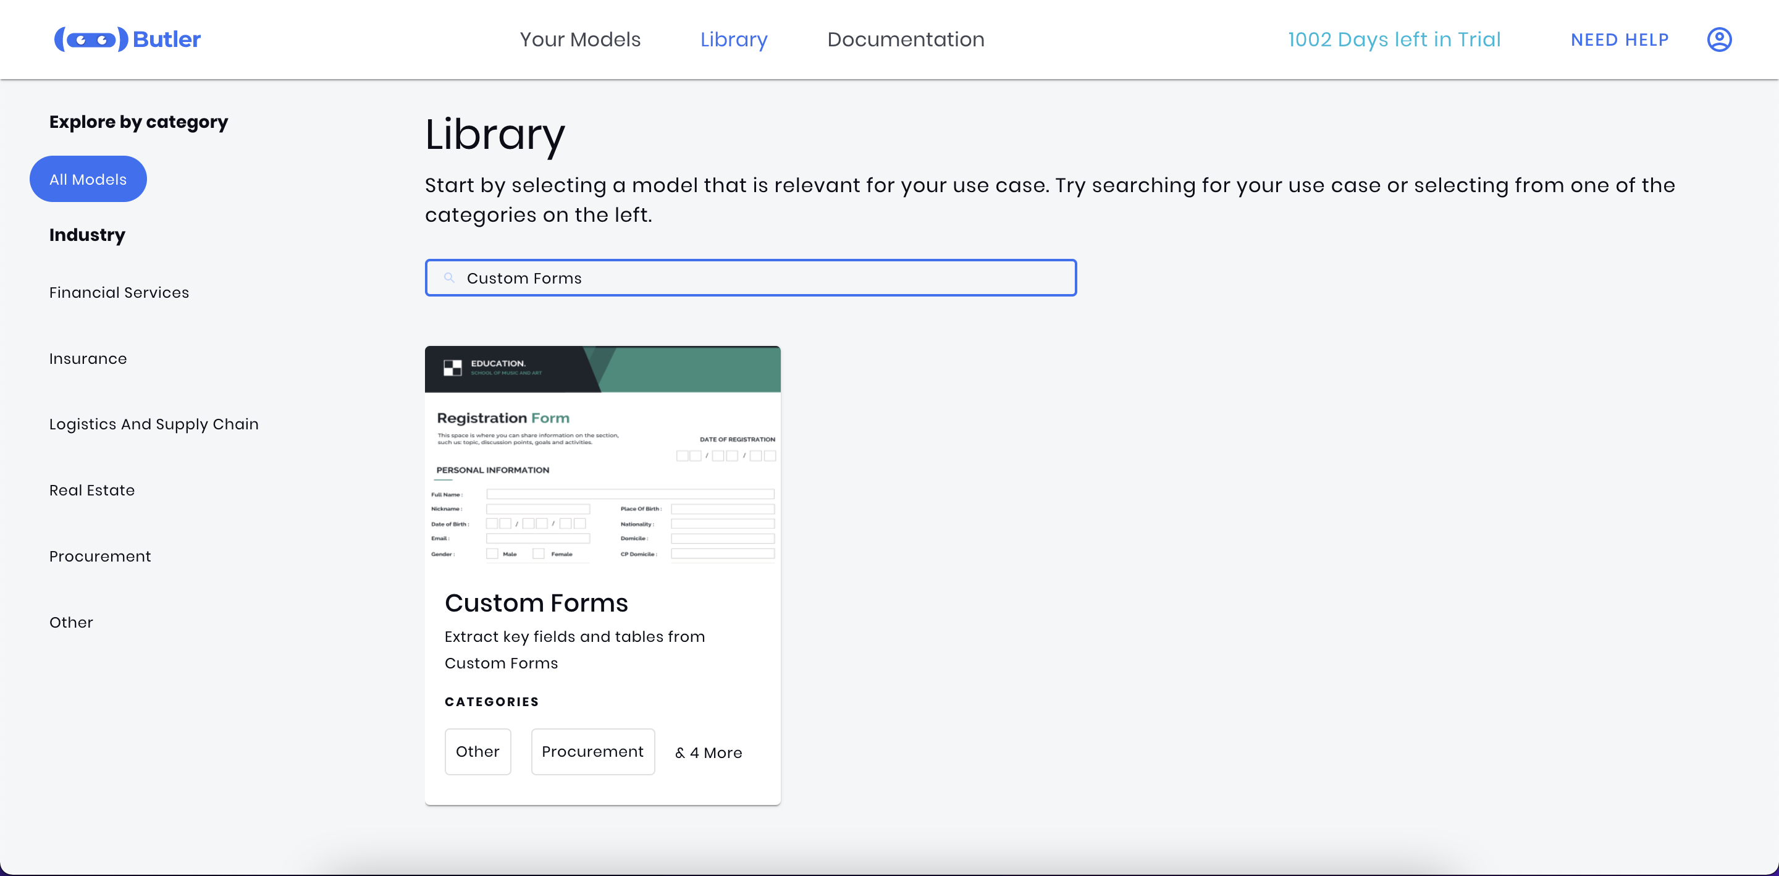
Task: Switch to the Library tab
Action: 733,40
